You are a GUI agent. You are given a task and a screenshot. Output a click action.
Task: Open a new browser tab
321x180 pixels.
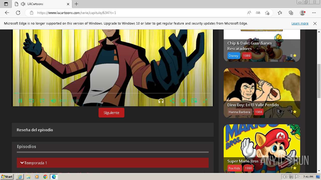click(x=76, y=4)
